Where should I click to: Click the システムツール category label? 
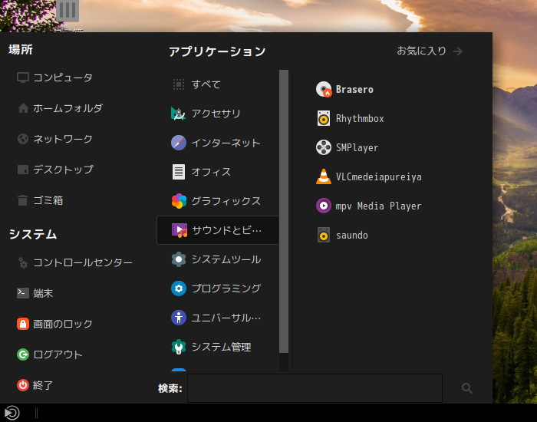coord(226,259)
